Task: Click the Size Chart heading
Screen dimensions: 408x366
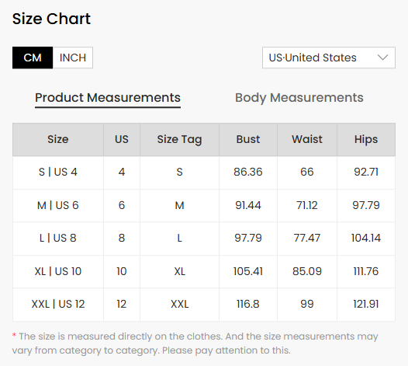Action: pyautogui.click(x=51, y=19)
